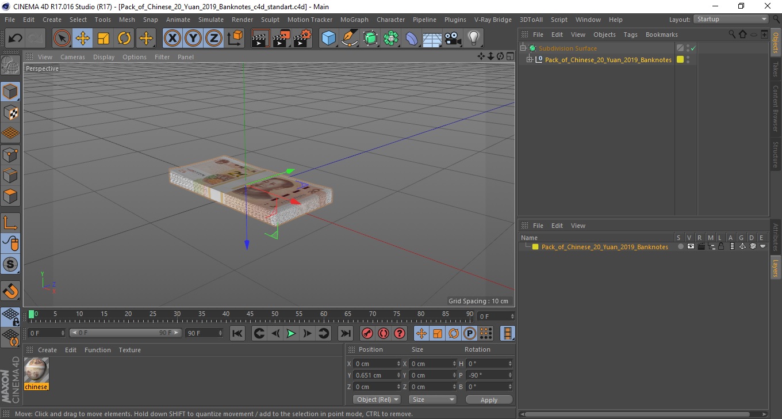Toggle Enable Snap magnet icon

coord(10,291)
